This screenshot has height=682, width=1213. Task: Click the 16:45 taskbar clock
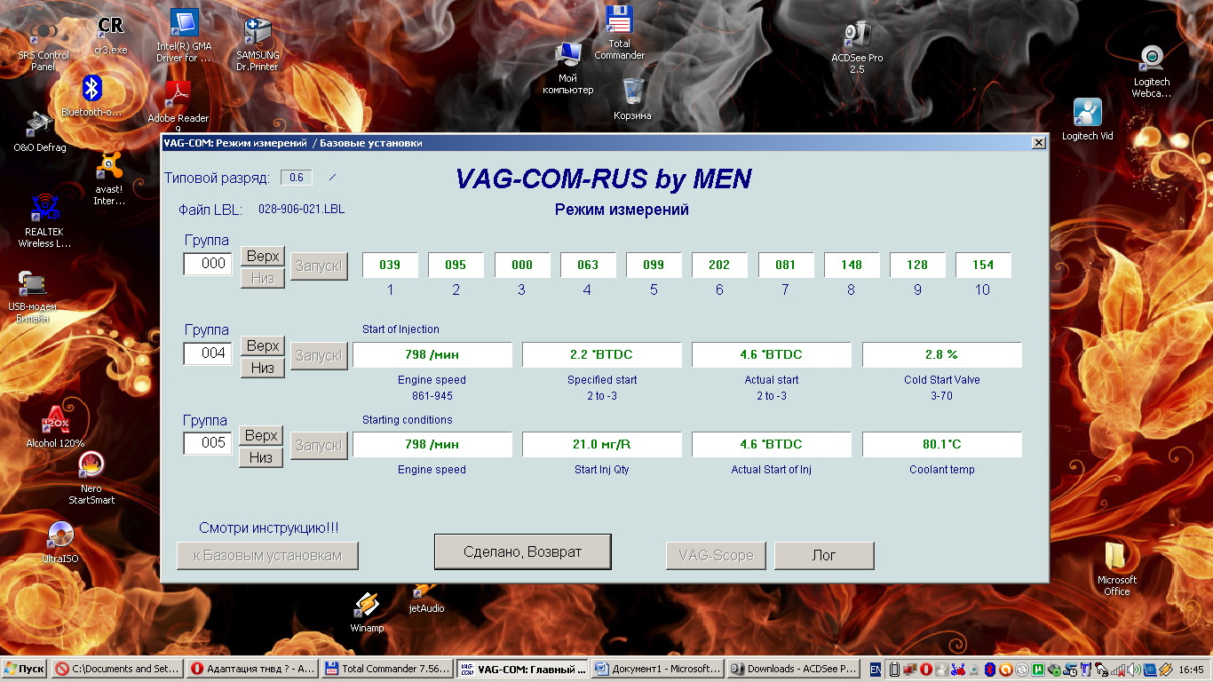1192,670
